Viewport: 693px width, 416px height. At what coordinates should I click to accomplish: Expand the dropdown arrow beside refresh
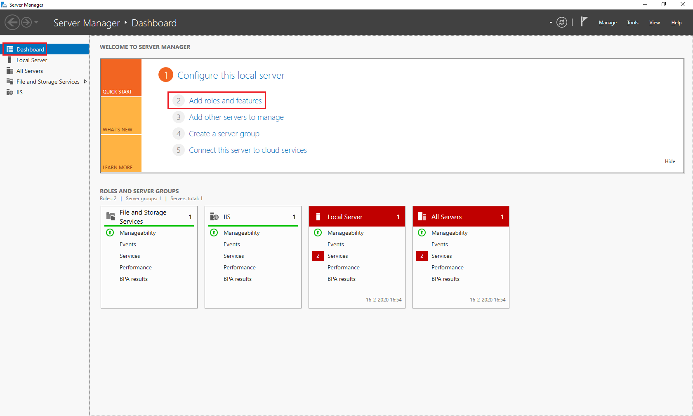(551, 23)
